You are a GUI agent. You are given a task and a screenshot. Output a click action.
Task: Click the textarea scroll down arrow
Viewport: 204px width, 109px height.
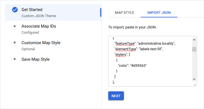(x=194, y=79)
